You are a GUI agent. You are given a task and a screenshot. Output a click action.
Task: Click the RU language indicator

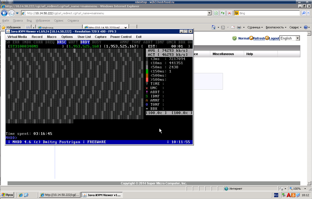(x=276, y=195)
